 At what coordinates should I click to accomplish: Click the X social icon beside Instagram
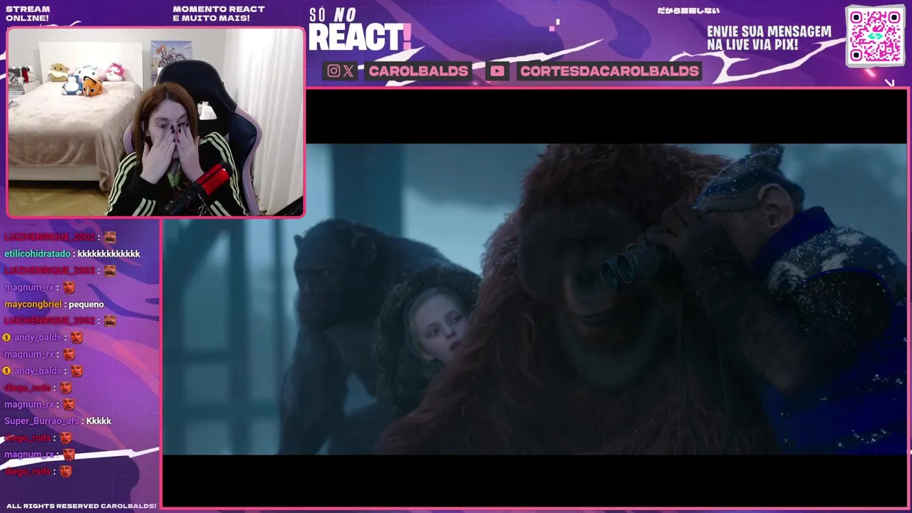tap(348, 71)
